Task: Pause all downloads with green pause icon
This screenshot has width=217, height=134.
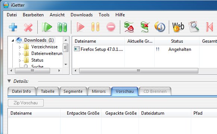Action: coord(62,27)
